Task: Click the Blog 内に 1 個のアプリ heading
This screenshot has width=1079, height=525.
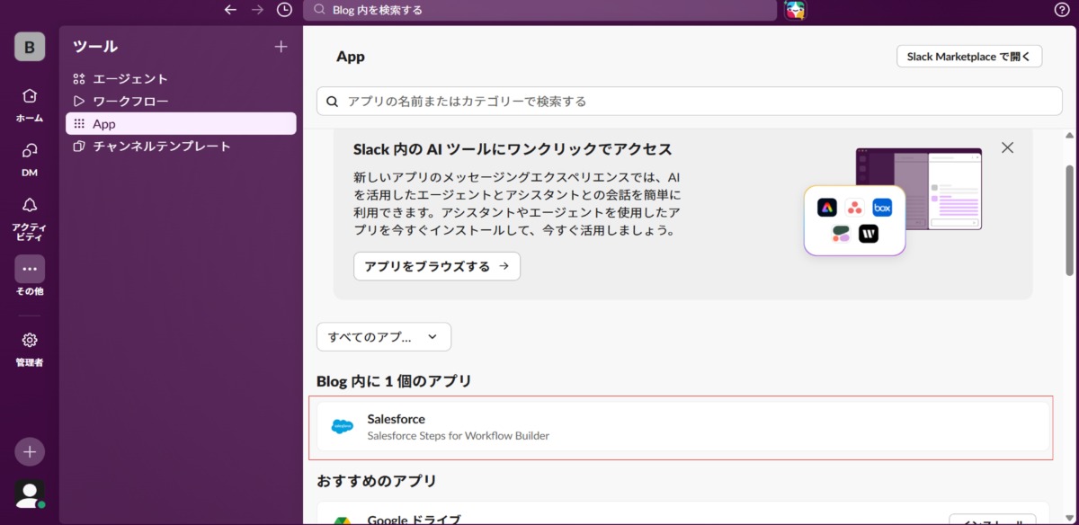Action: [395, 381]
